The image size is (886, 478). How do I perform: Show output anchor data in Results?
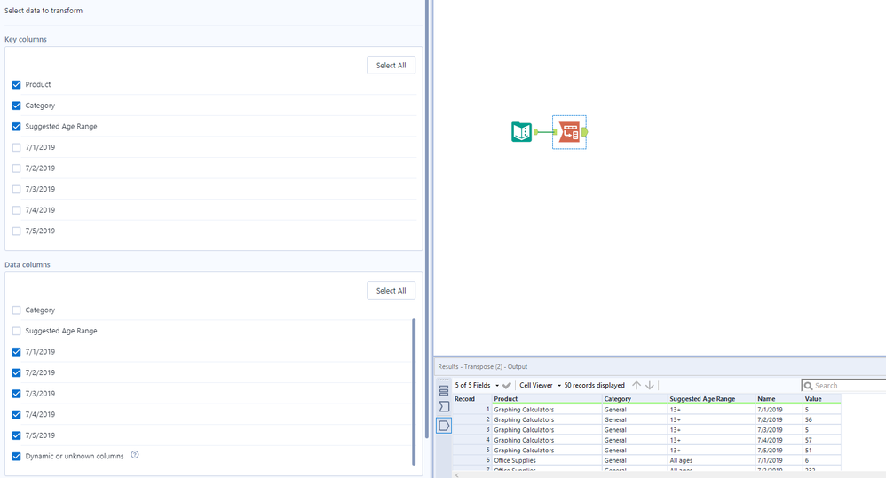(x=444, y=426)
